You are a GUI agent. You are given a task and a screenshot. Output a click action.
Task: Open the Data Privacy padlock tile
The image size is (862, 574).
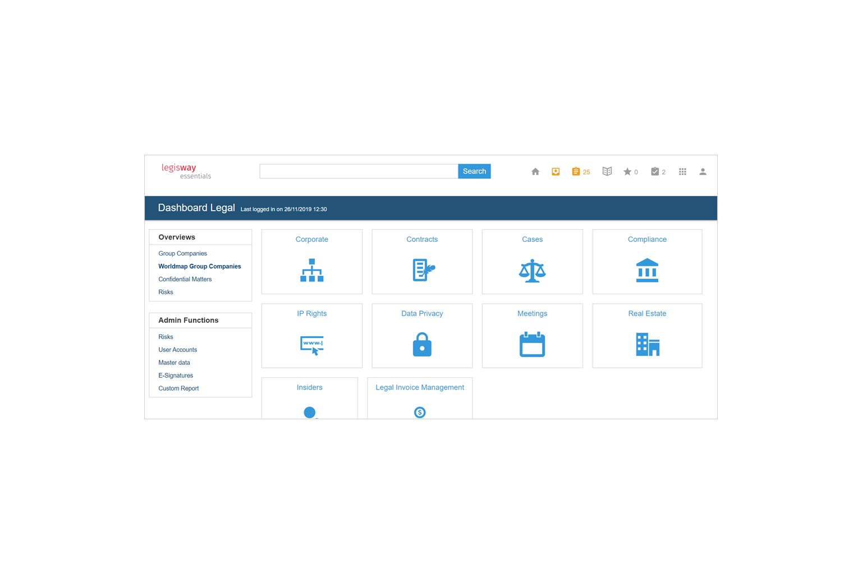422,336
